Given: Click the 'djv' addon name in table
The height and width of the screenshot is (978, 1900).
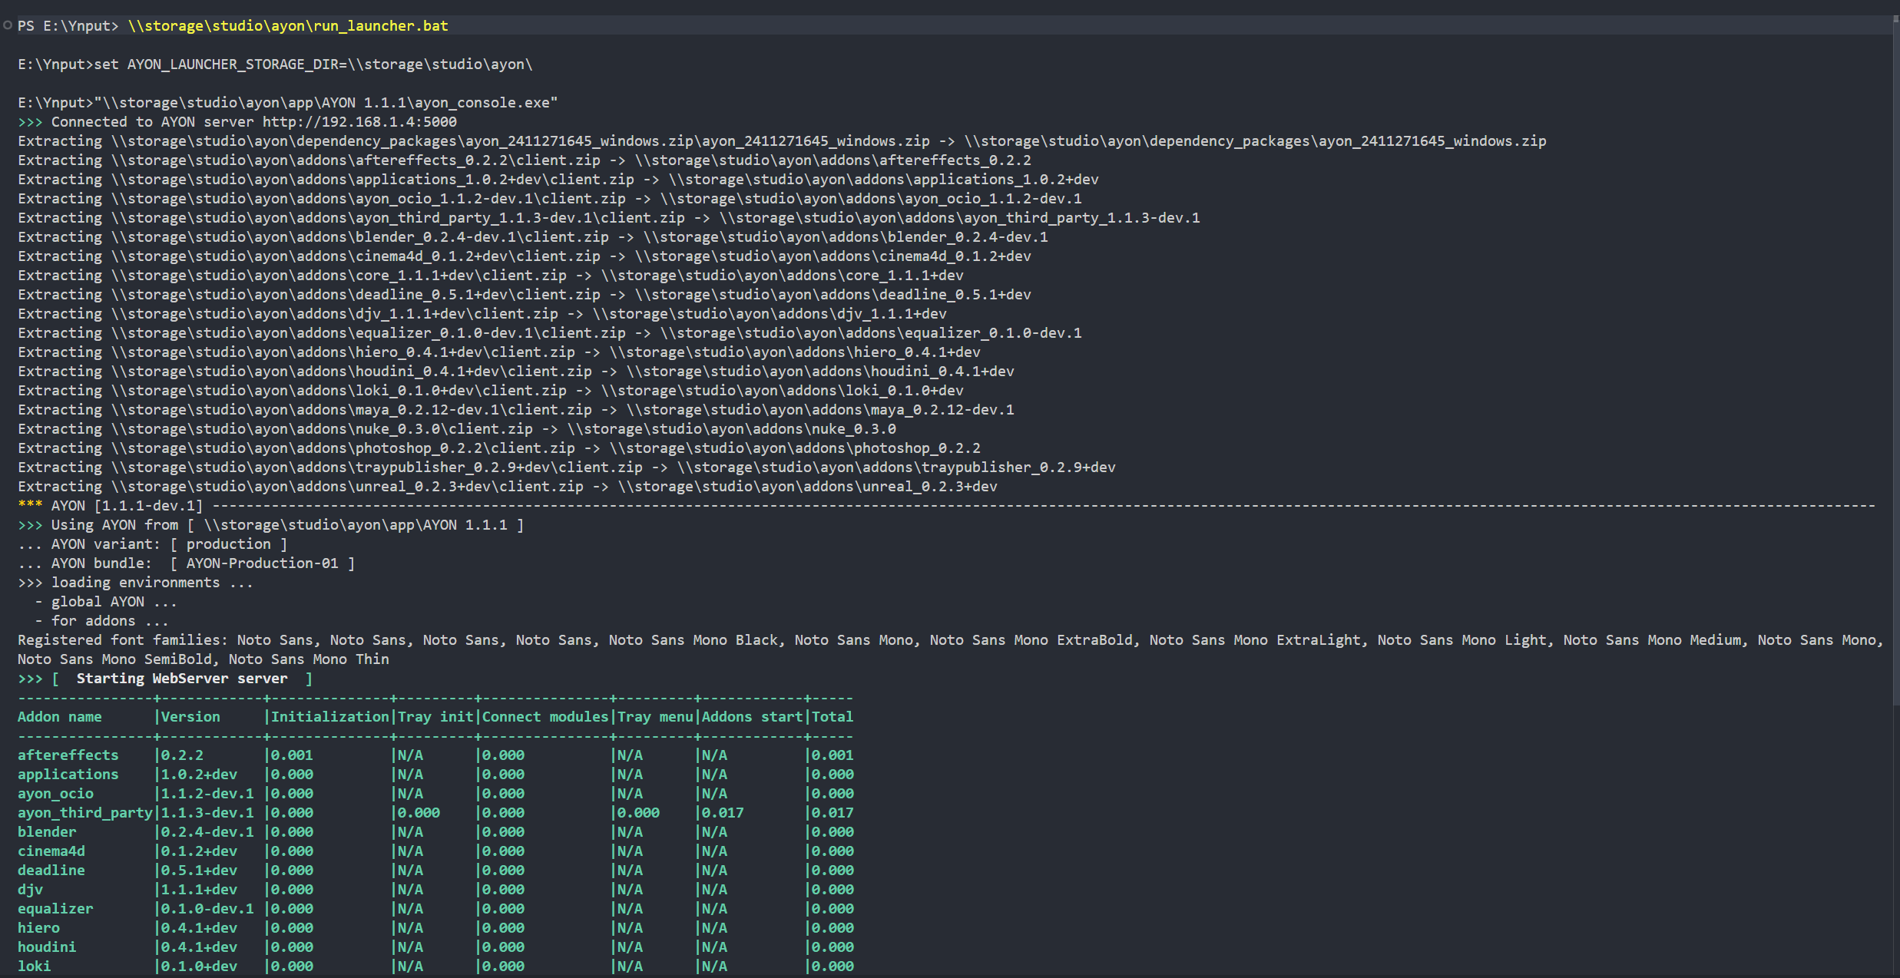Looking at the screenshot, I should [x=30, y=889].
